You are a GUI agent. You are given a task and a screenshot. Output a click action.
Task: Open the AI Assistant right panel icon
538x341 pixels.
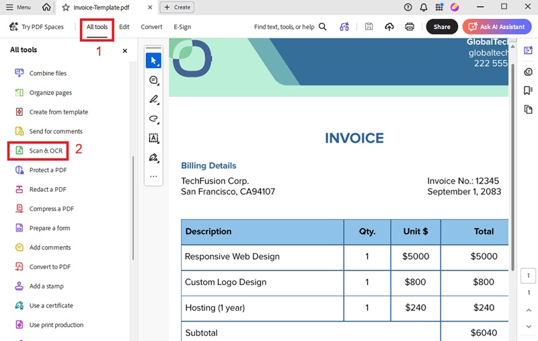pyautogui.click(x=528, y=50)
